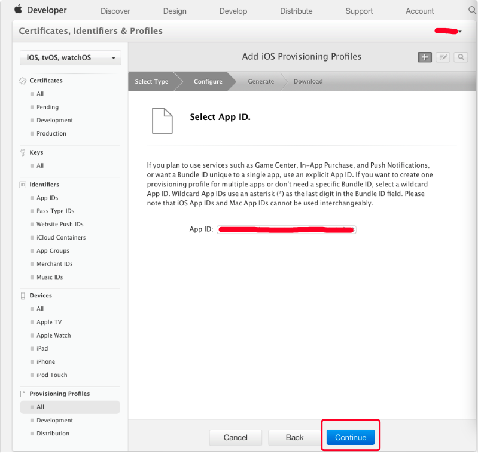Click the Cancel button
The image size is (478, 454).
pos(235,437)
